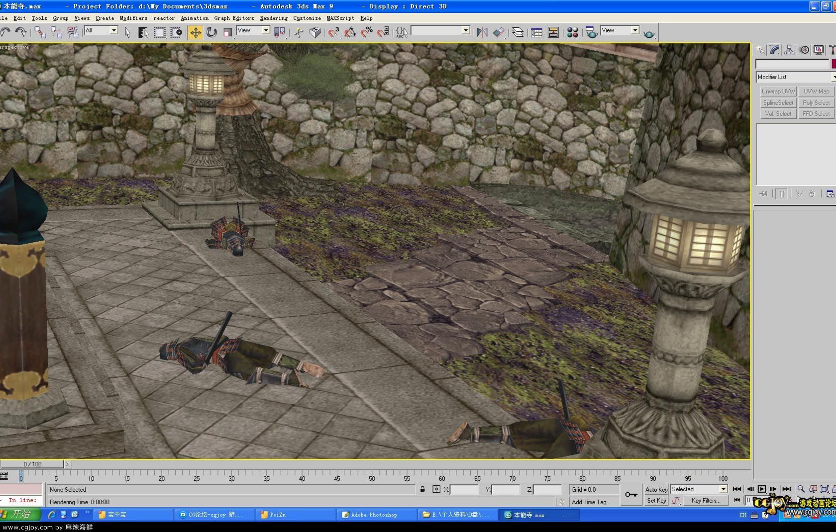Open the Edit menu
Screen dimensions: 836x532
point(19,18)
